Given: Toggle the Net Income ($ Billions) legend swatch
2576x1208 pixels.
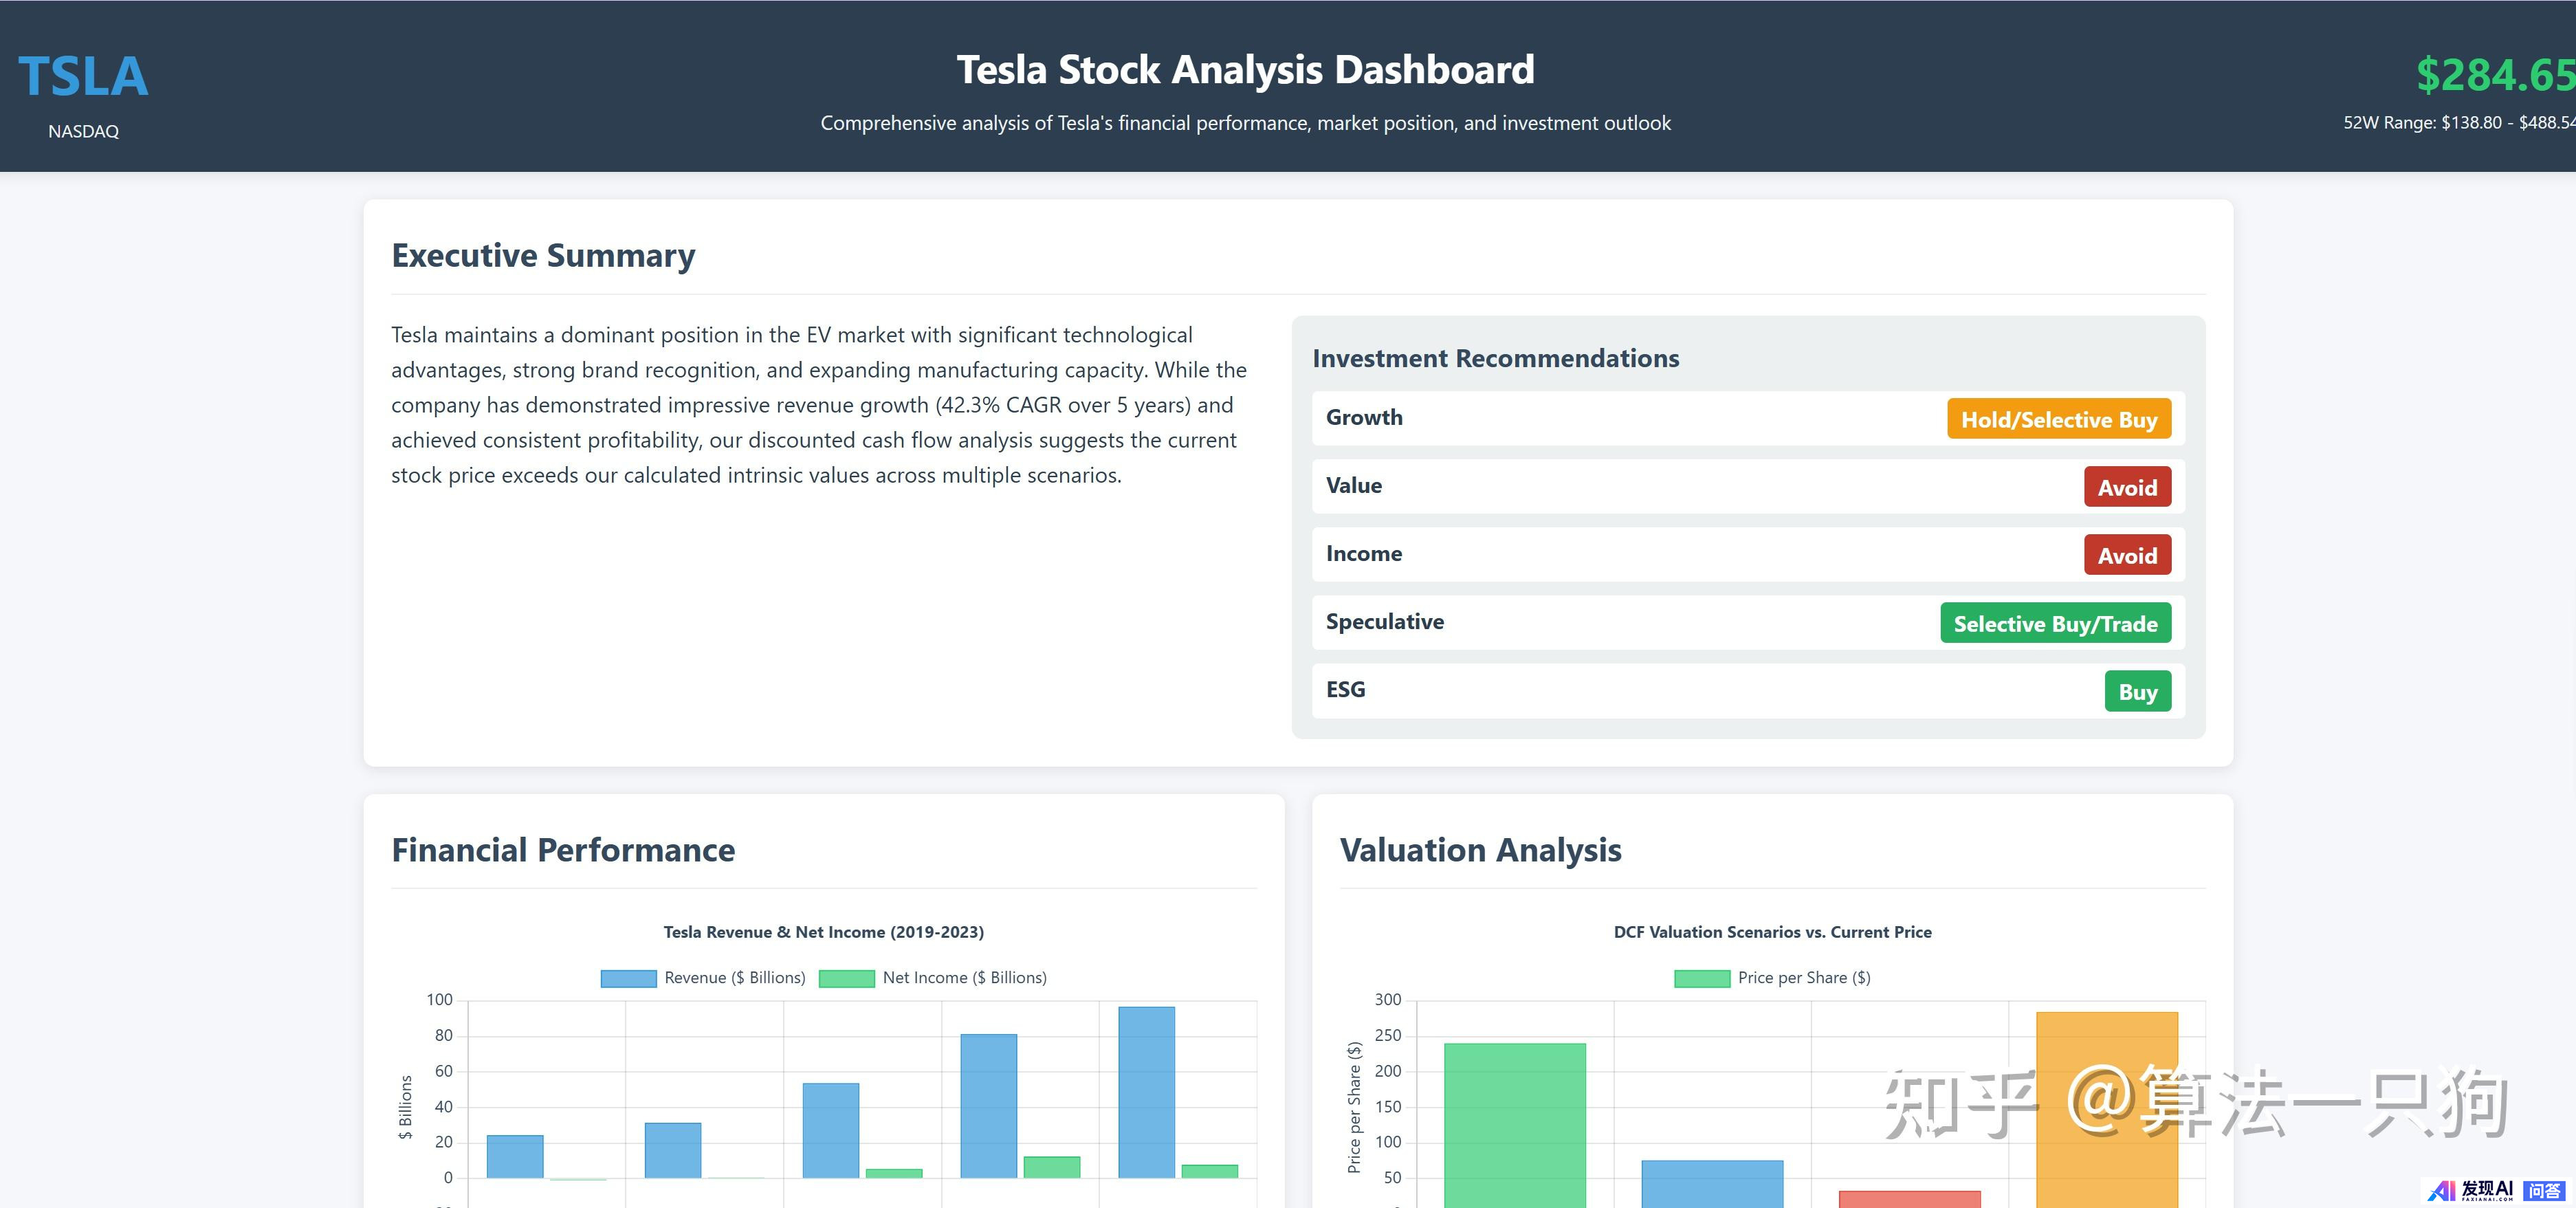Looking at the screenshot, I should point(846,978).
